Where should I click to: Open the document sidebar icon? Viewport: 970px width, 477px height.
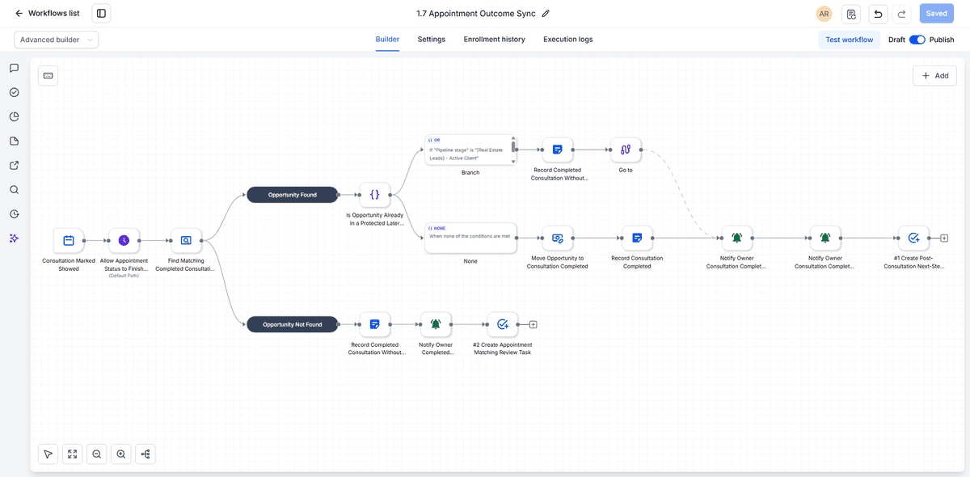pos(14,141)
